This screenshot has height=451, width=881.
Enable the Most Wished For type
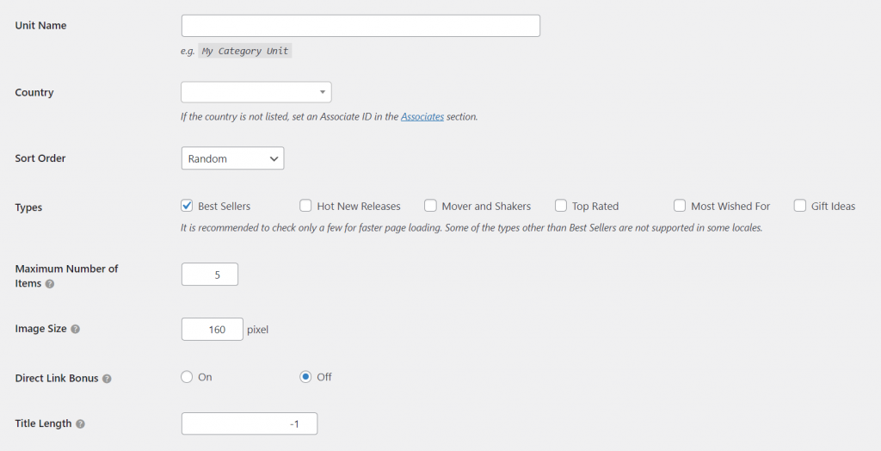[680, 206]
